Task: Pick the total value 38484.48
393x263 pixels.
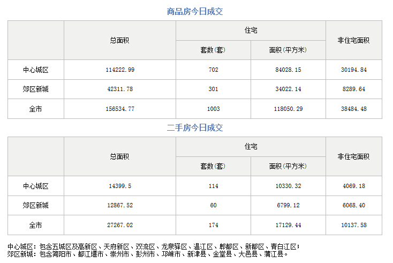Action: tap(354, 109)
